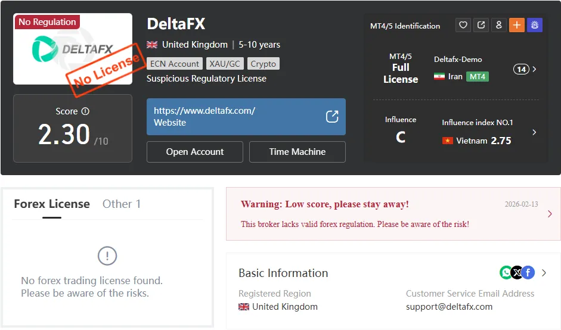Expand the Basic Information chevron
Screen dimensions: 561x330
(544, 273)
